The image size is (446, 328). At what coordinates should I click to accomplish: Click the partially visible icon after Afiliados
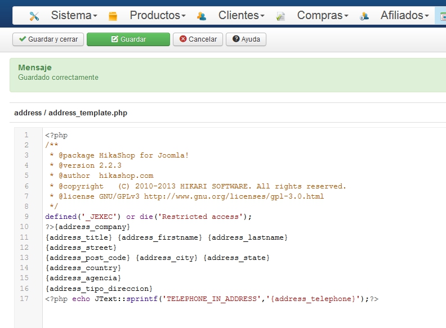pos(442,16)
